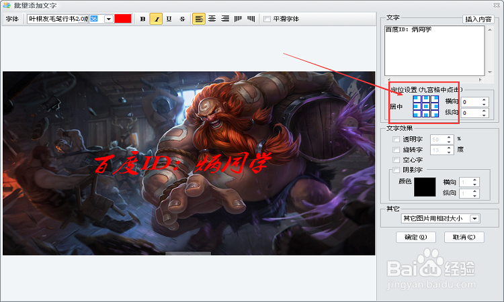The height and width of the screenshot is (302, 504).
Task: Click the 字体 font button
Action: point(12,19)
